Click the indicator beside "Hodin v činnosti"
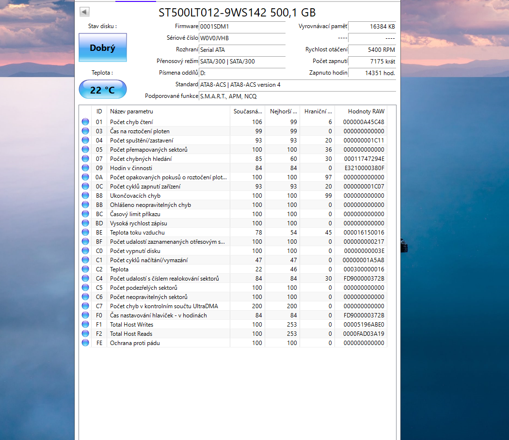Screen dimensions: 509x440 (85, 168)
